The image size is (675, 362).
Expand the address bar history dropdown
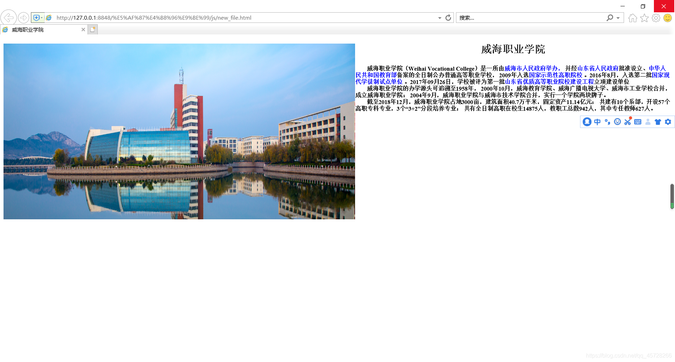coord(439,18)
